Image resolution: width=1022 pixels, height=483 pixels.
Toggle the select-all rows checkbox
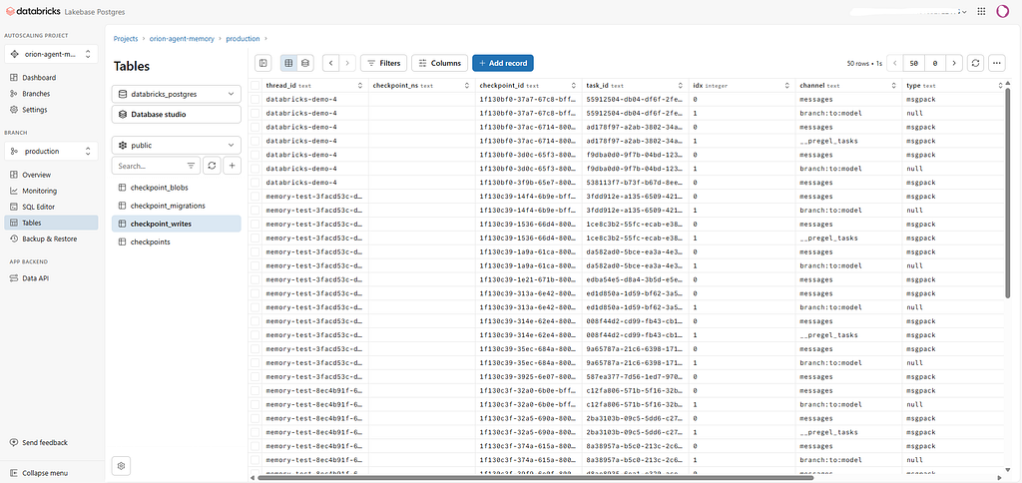(x=255, y=86)
